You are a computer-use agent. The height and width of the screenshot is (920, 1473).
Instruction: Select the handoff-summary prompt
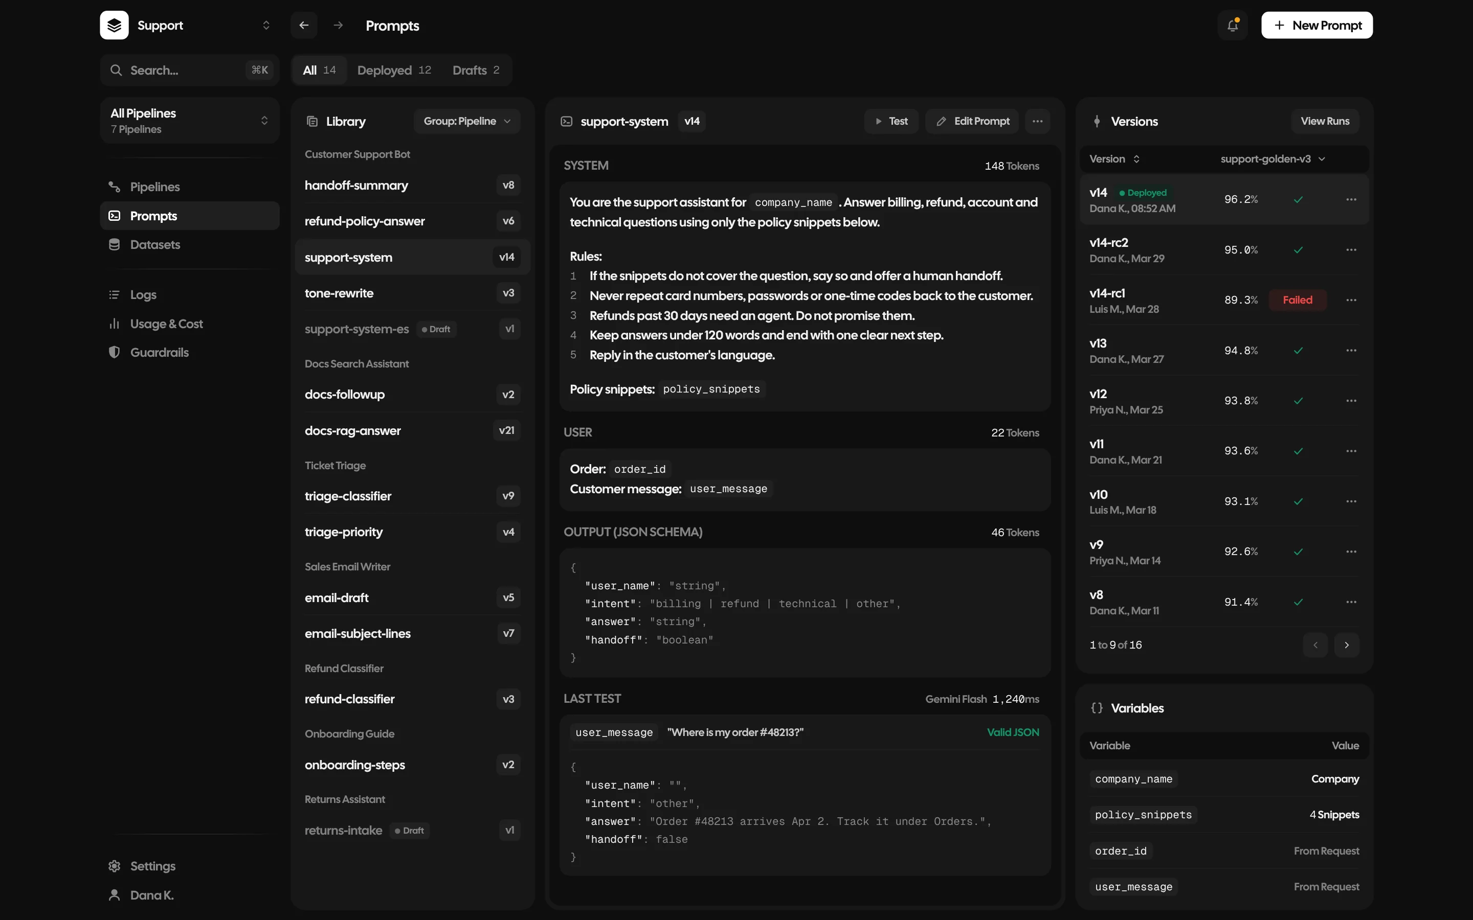[412, 185]
